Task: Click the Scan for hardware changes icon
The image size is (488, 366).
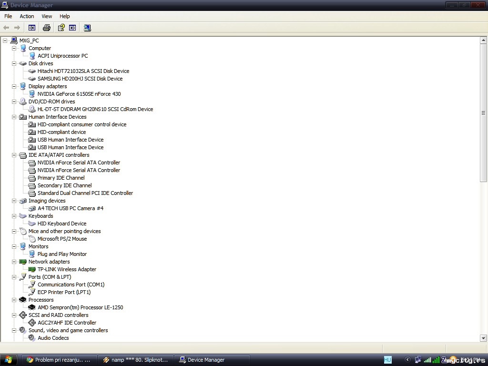Action: click(87, 28)
